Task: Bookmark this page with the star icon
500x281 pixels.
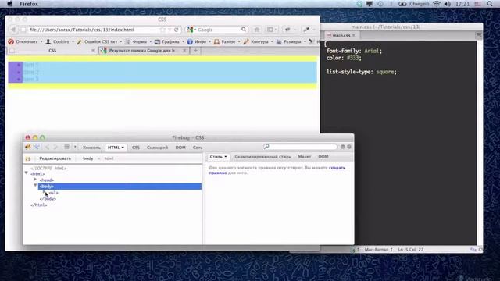Action: point(162,30)
